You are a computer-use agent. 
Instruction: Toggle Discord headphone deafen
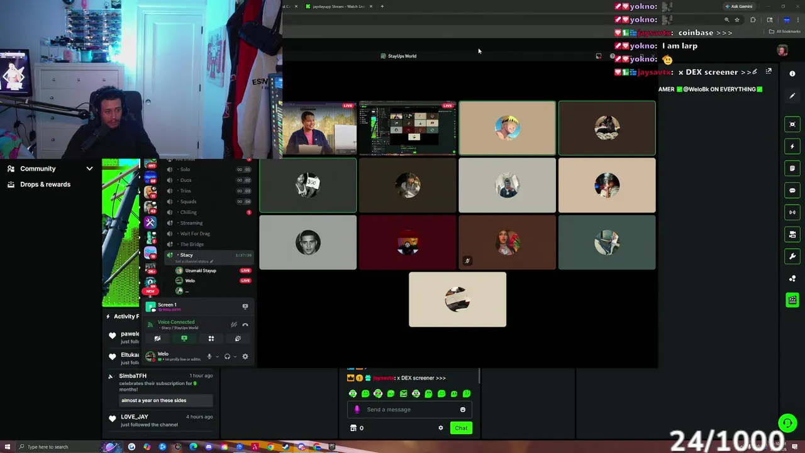[x=227, y=356]
